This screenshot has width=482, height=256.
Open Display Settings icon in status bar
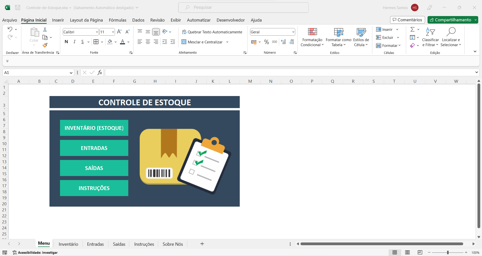tap(5, 252)
